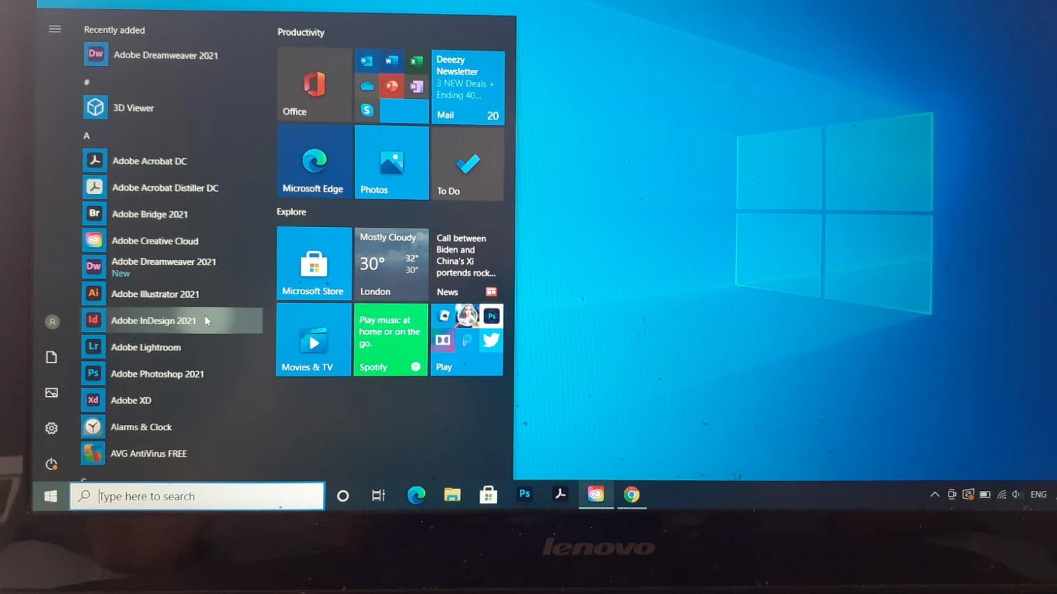The width and height of the screenshot is (1057, 594).
Task: Open the Play folder tile
Action: (466, 340)
